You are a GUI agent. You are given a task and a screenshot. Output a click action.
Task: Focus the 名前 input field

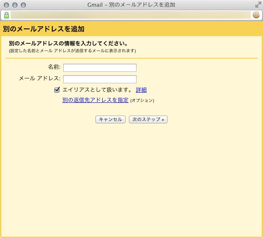click(x=100, y=68)
